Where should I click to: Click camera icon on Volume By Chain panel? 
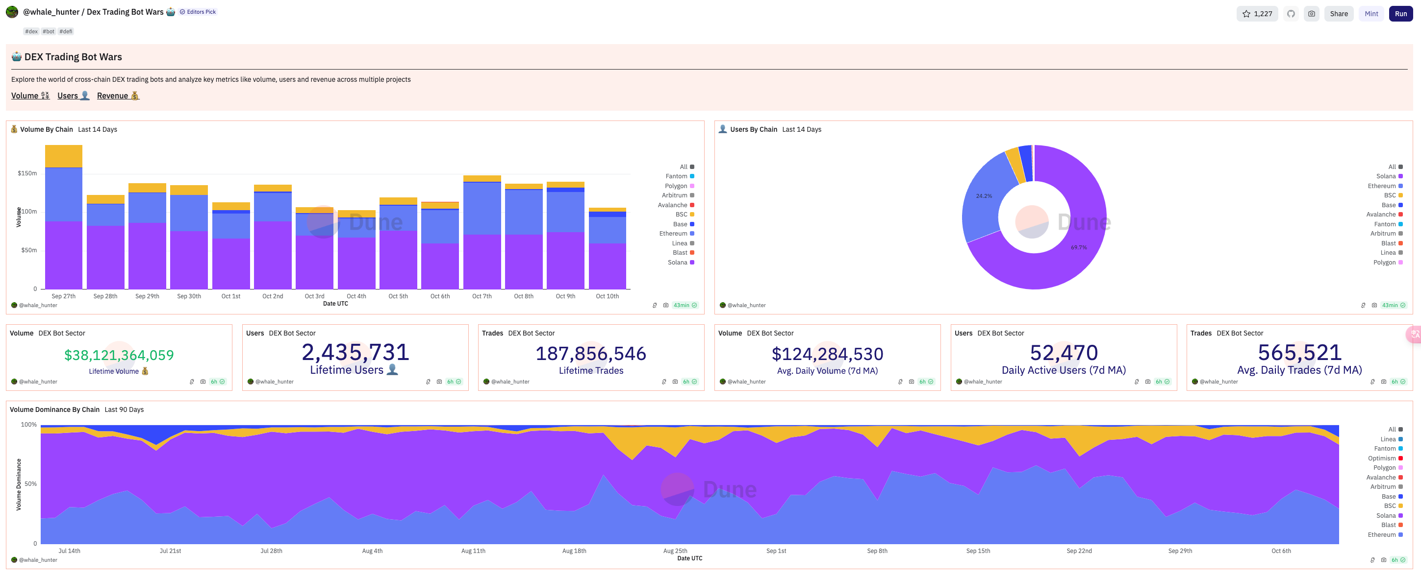click(666, 305)
